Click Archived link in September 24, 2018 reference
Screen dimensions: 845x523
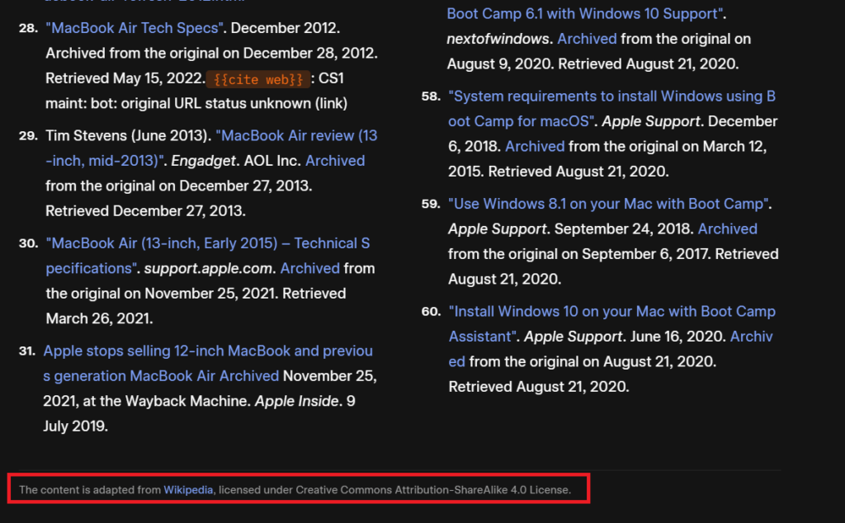tap(727, 229)
